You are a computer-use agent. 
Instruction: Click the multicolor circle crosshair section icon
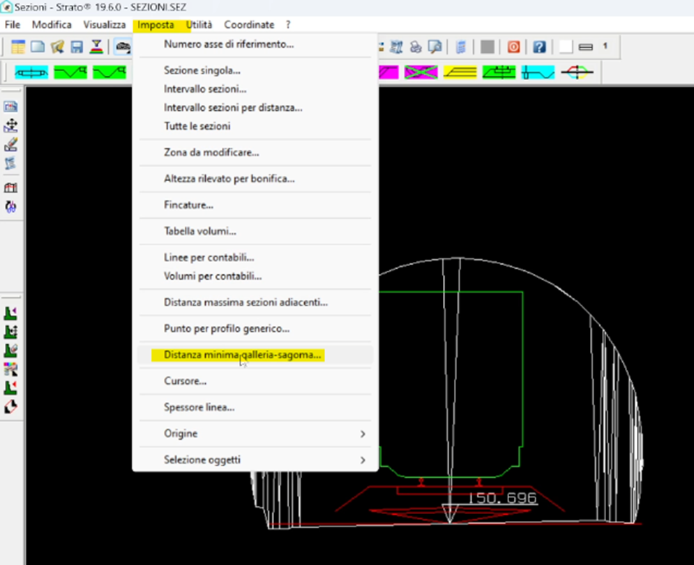(577, 72)
